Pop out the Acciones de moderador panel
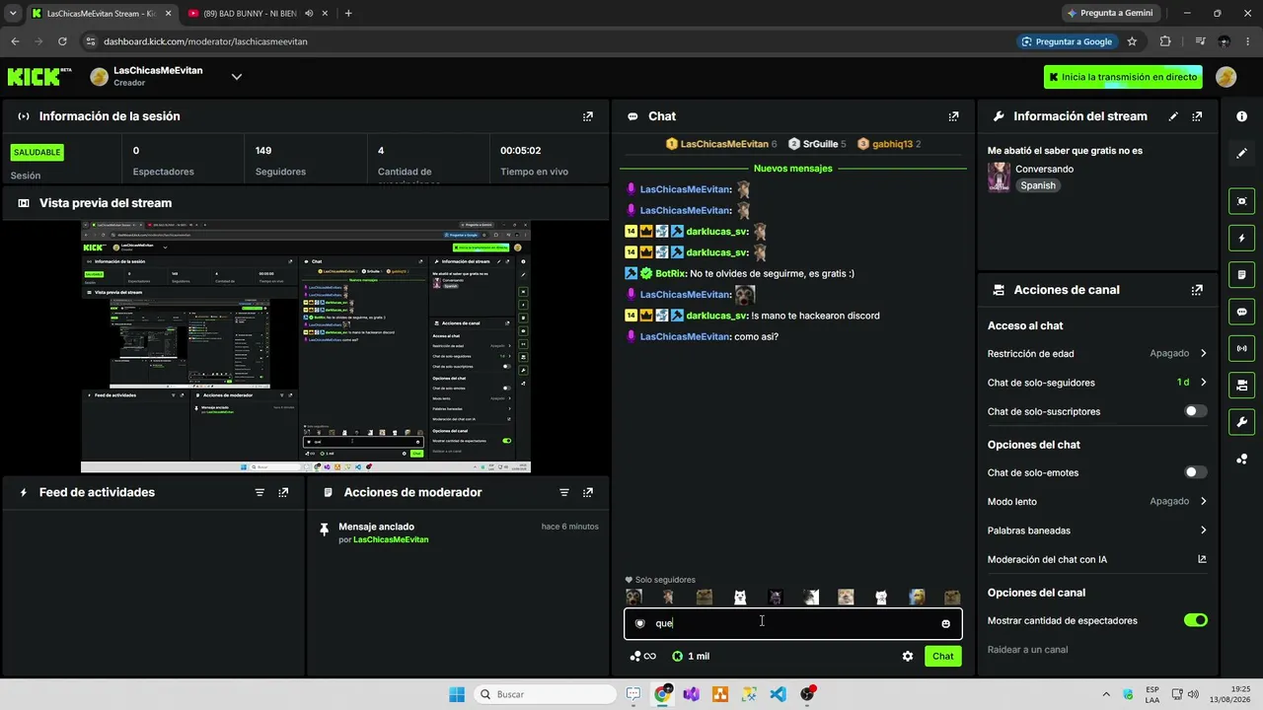 coord(588,492)
